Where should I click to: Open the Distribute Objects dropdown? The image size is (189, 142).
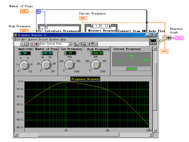click(x=85, y=44)
